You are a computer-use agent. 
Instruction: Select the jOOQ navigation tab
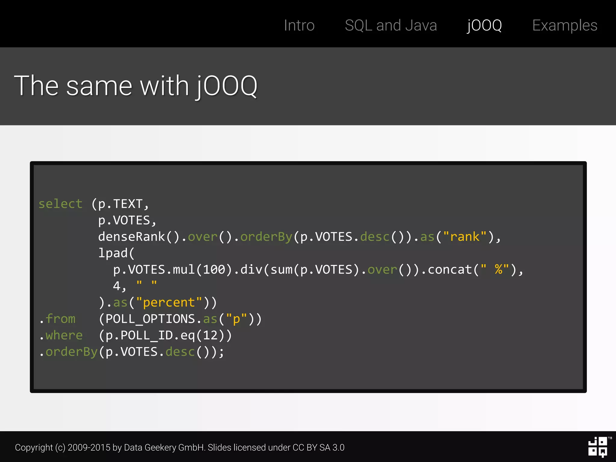pos(484,25)
